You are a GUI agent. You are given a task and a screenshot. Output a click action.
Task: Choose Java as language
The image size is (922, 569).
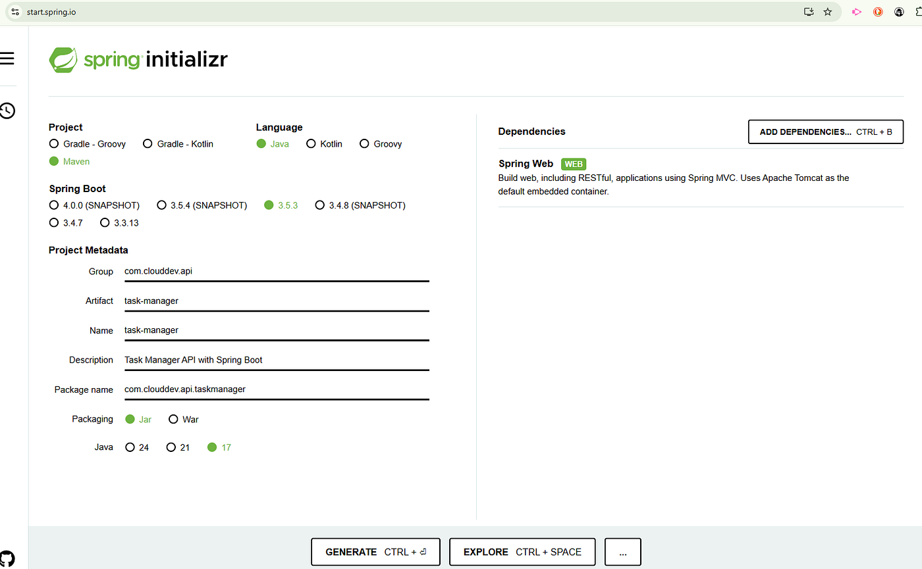click(x=273, y=144)
